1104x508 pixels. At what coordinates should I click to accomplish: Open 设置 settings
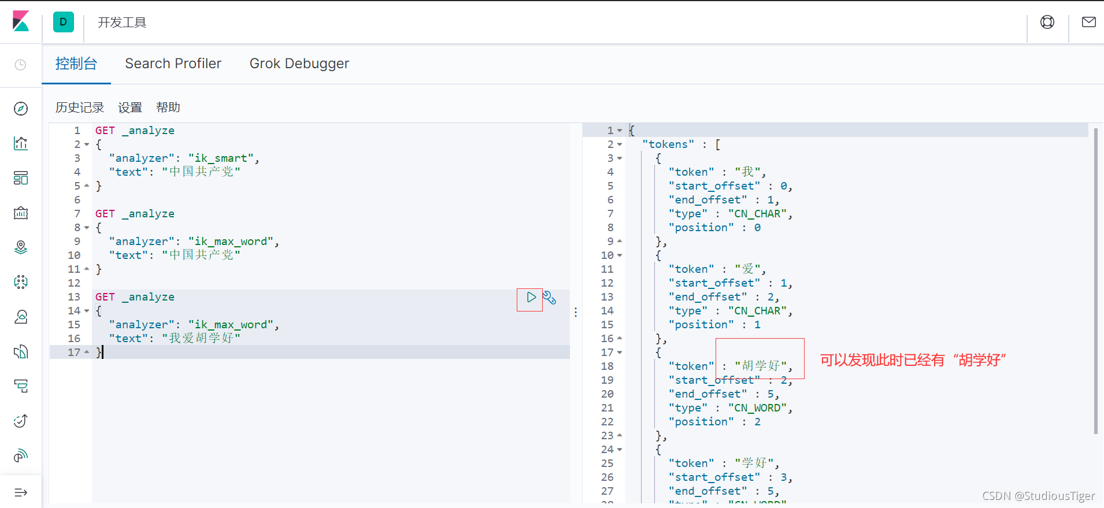[130, 107]
